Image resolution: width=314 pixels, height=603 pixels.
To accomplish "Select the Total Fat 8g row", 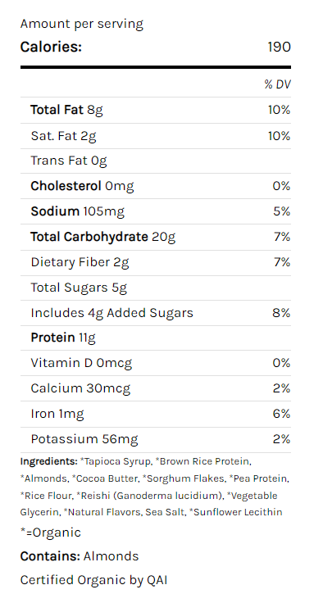I will (156, 110).
